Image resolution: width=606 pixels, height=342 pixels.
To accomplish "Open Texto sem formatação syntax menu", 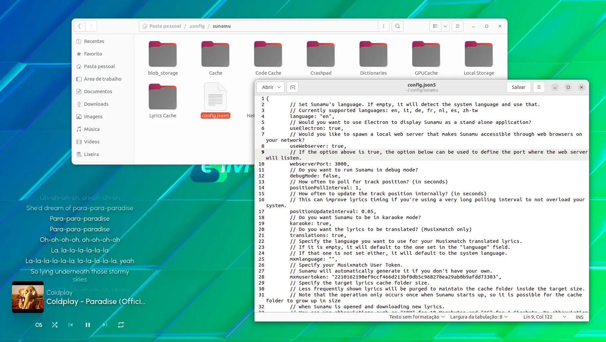I will (x=417, y=317).
